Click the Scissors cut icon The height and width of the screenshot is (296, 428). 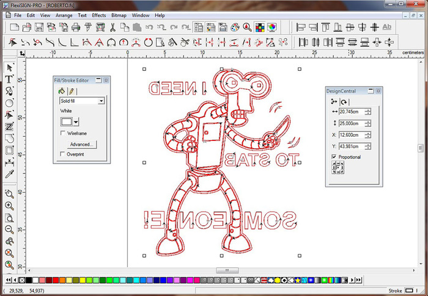click(x=113, y=27)
